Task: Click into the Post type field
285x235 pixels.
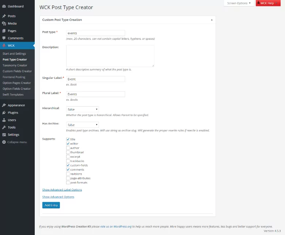Action: [96, 33]
